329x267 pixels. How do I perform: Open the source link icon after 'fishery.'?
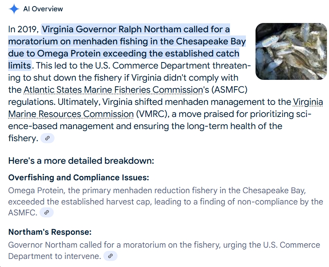47,138
